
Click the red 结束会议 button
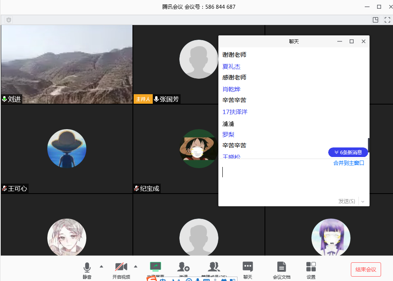(x=366, y=269)
